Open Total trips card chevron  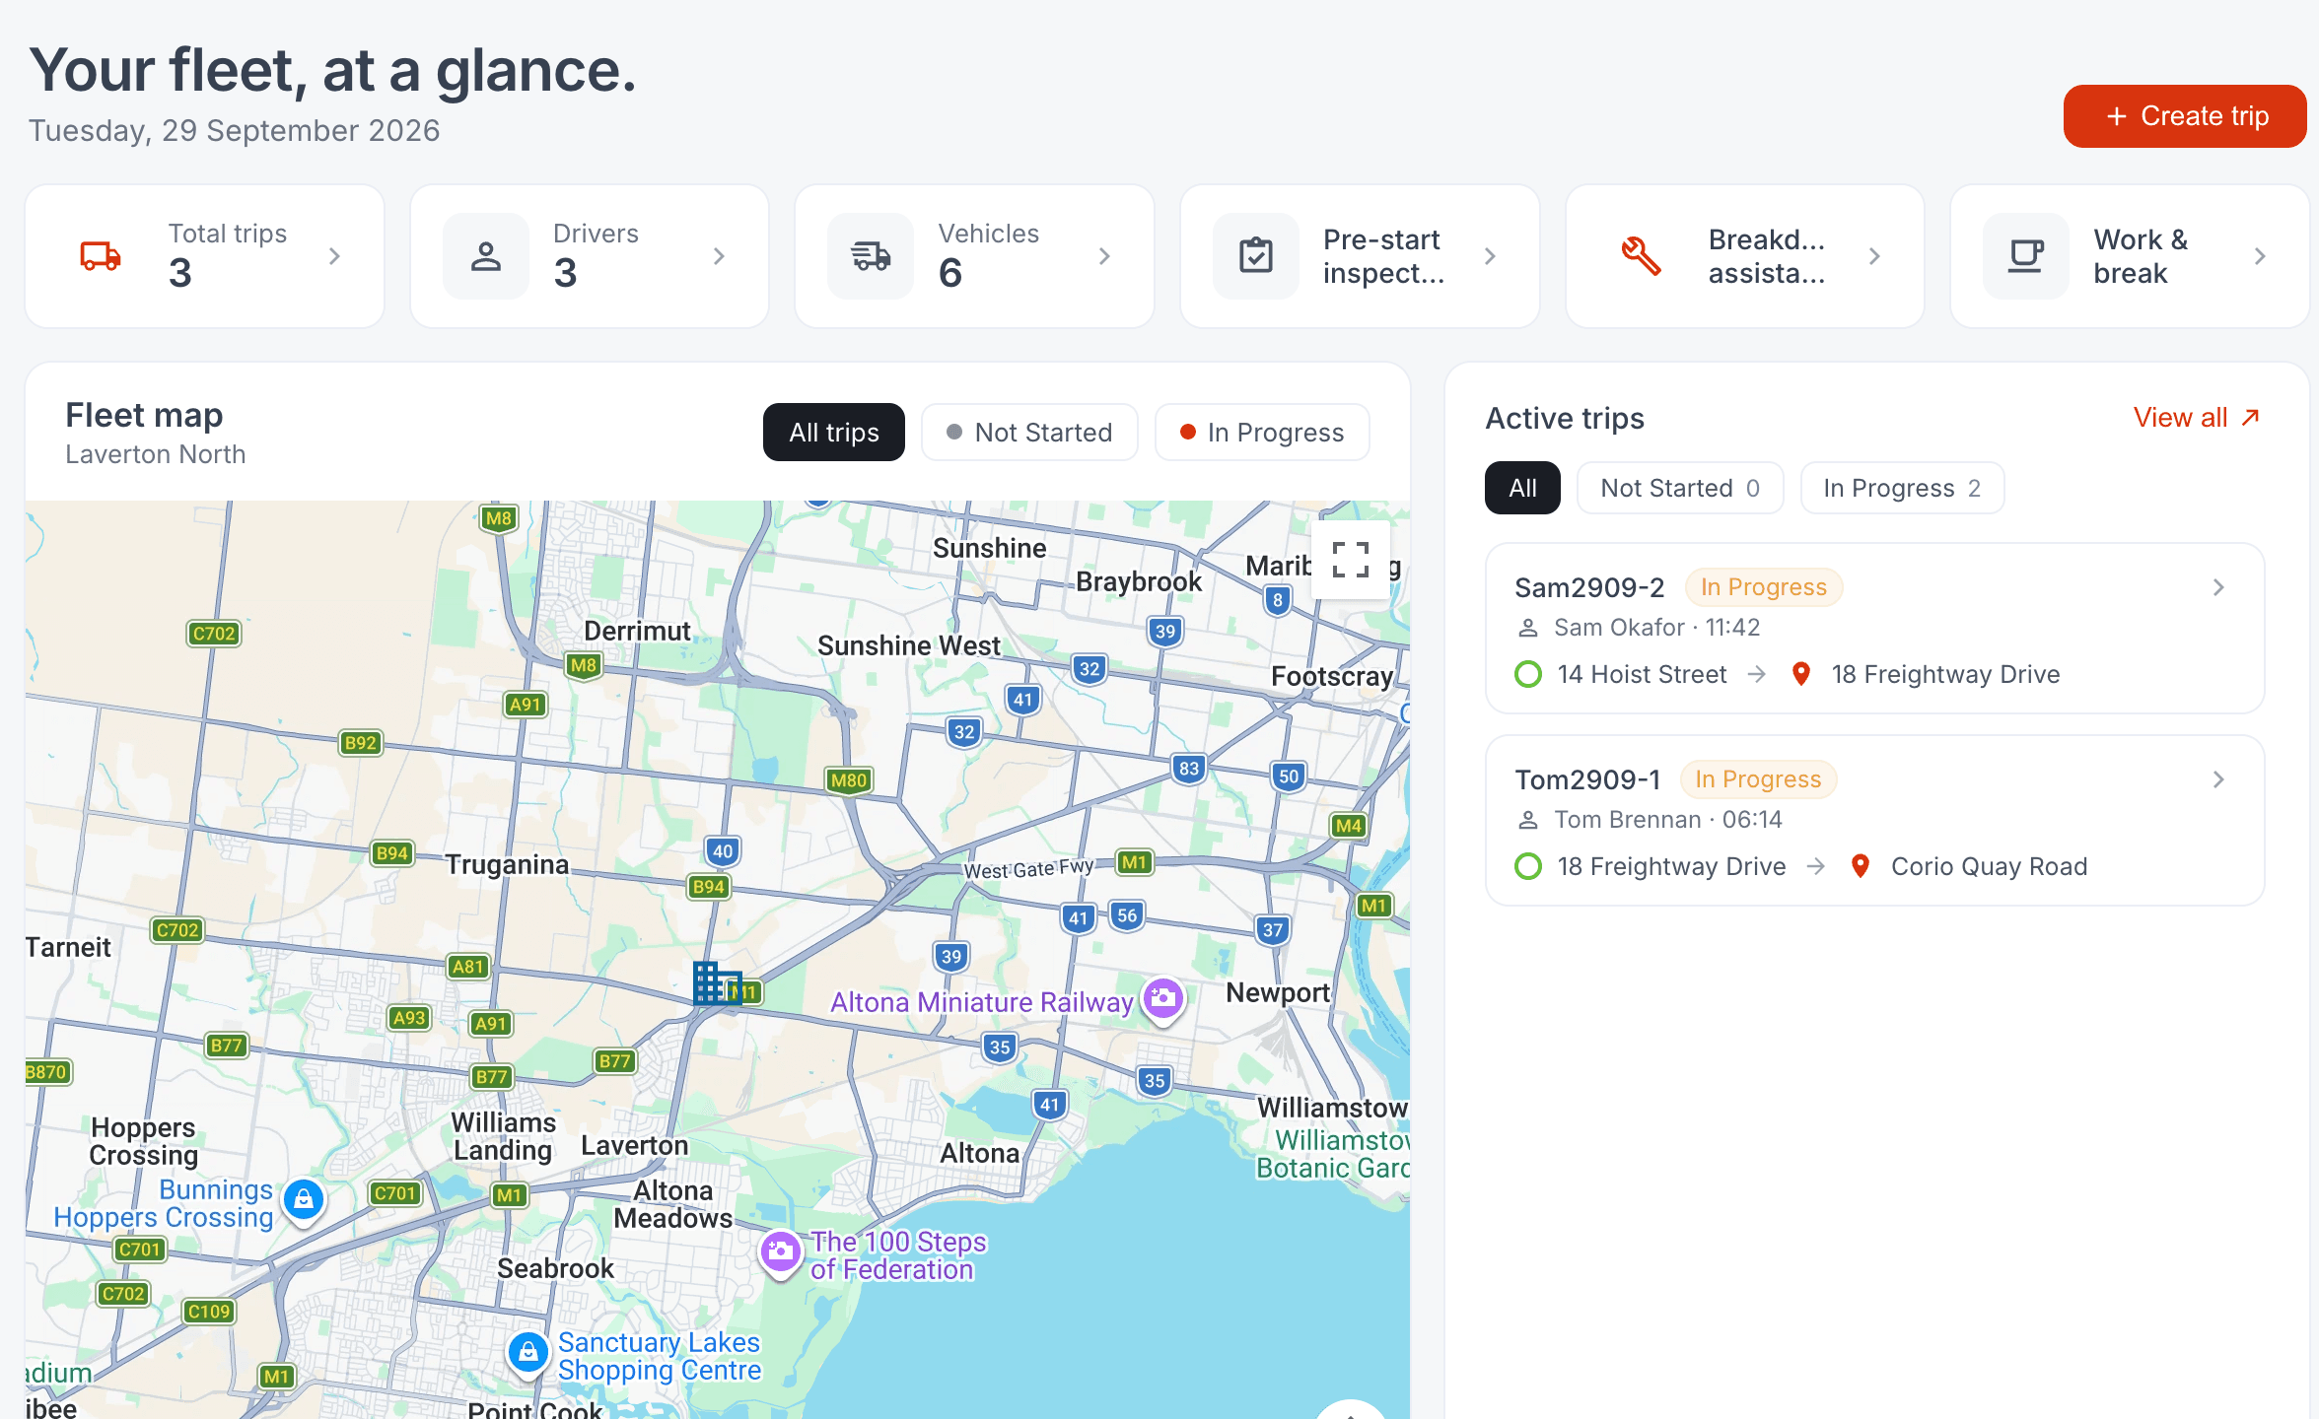point(334,256)
